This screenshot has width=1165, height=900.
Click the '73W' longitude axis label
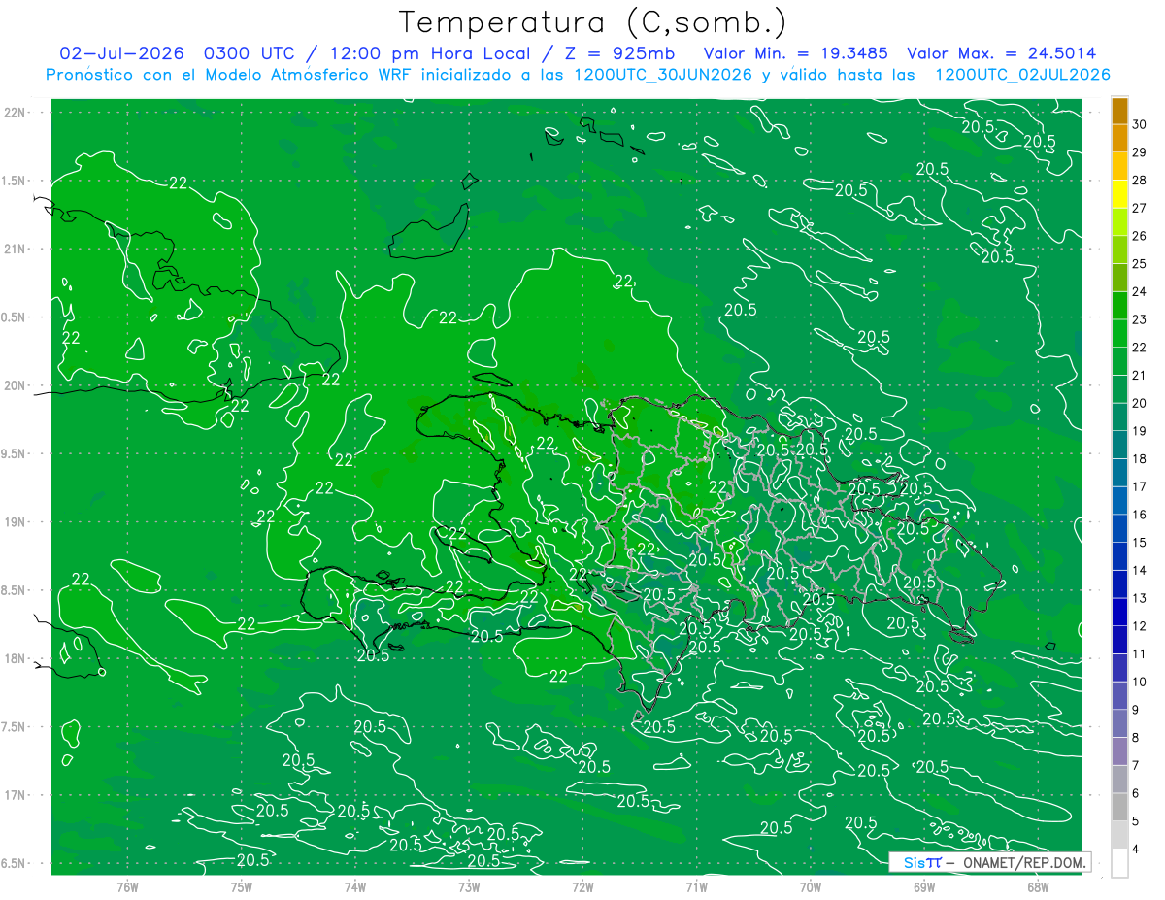point(469,885)
